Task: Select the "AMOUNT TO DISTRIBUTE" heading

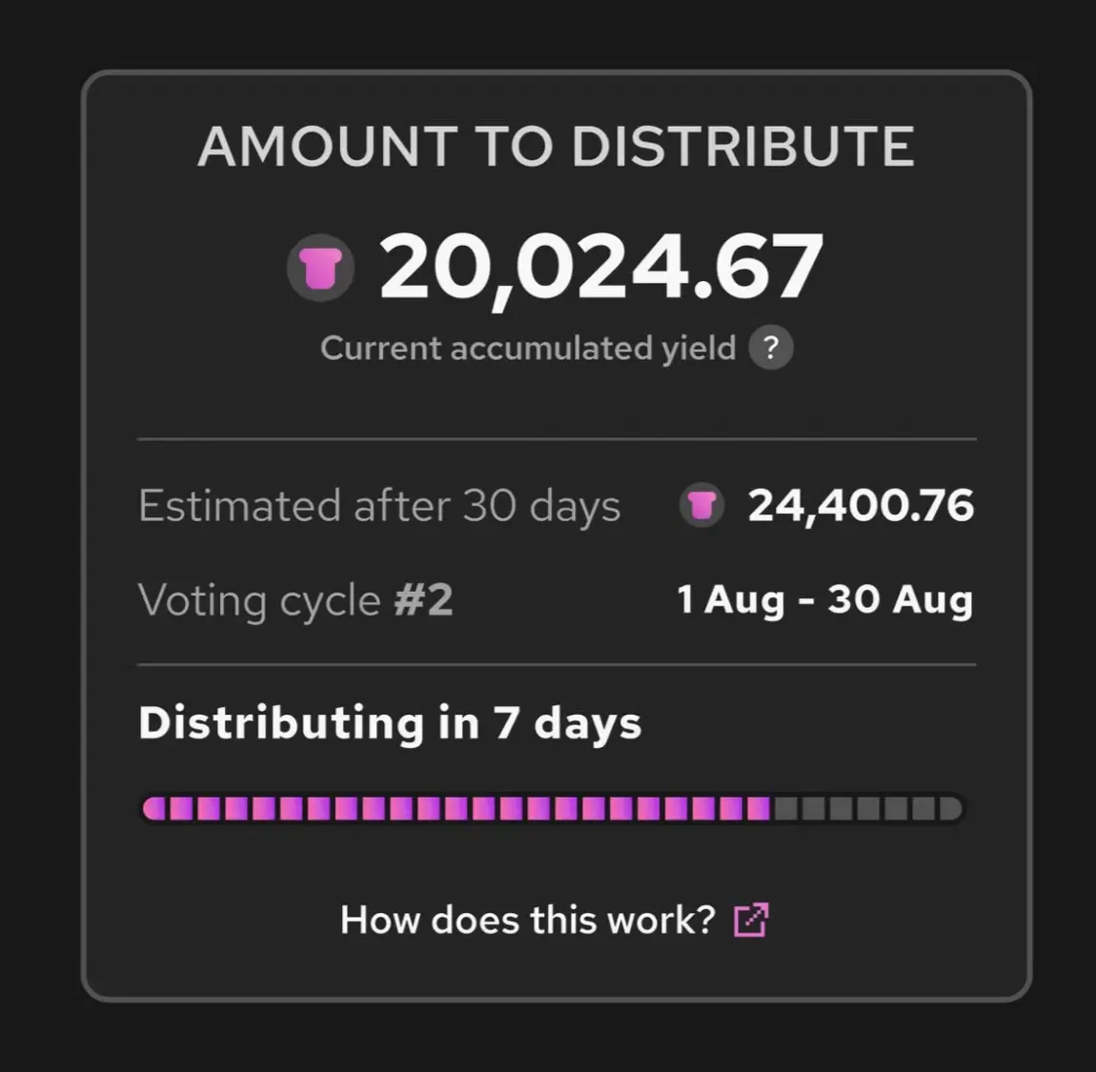Action: (x=556, y=147)
